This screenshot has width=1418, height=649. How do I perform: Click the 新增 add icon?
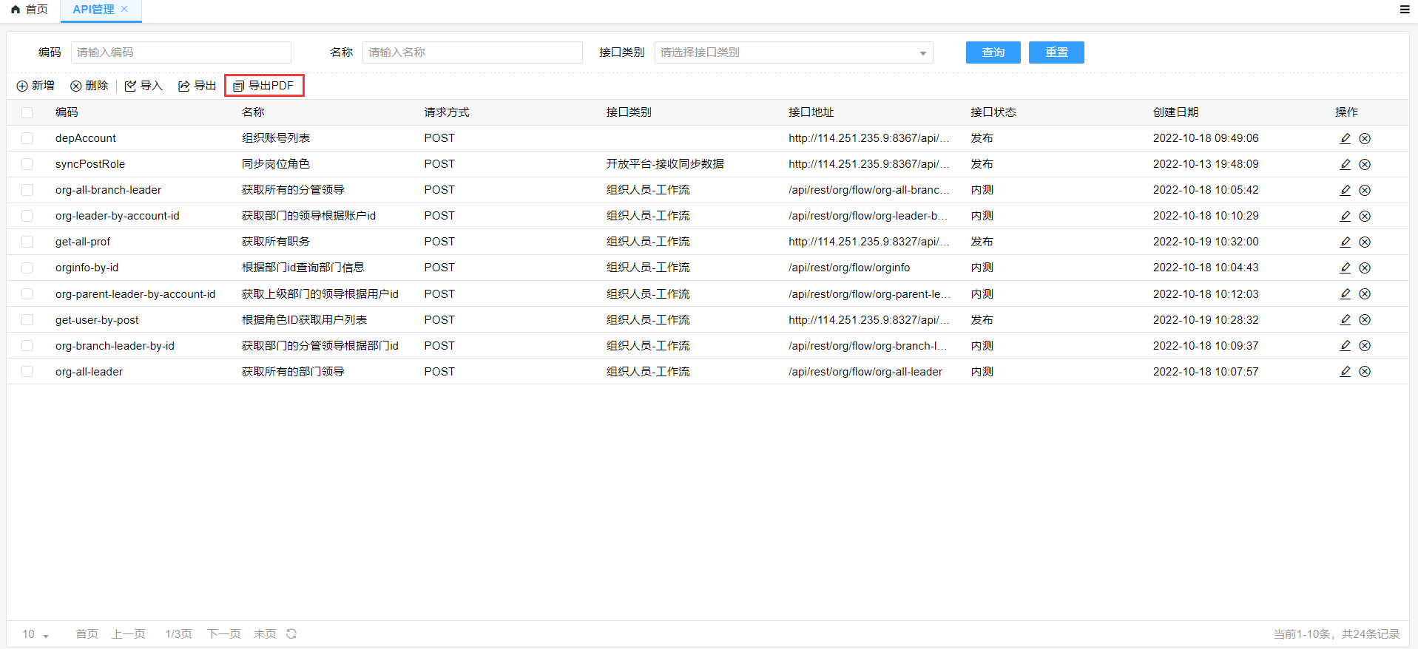click(22, 86)
